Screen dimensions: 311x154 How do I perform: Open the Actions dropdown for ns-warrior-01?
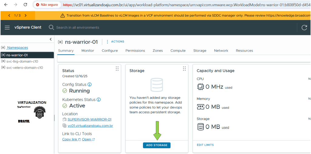pyautogui.click(x=115, y=42)
